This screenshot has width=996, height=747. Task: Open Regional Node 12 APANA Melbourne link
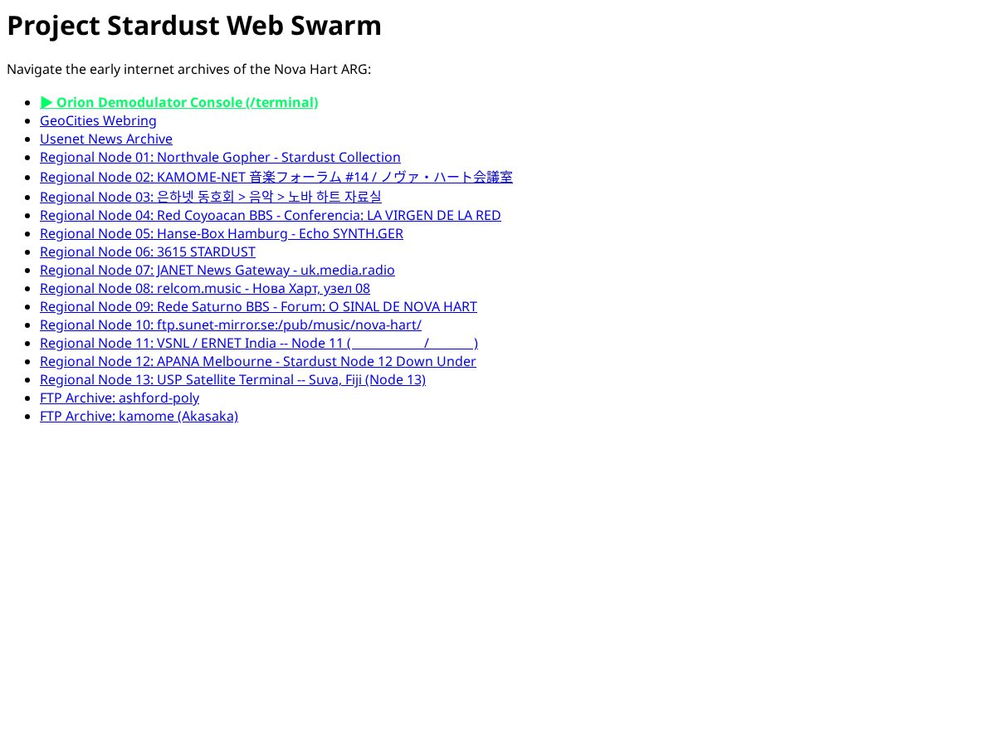click(258, 361)
